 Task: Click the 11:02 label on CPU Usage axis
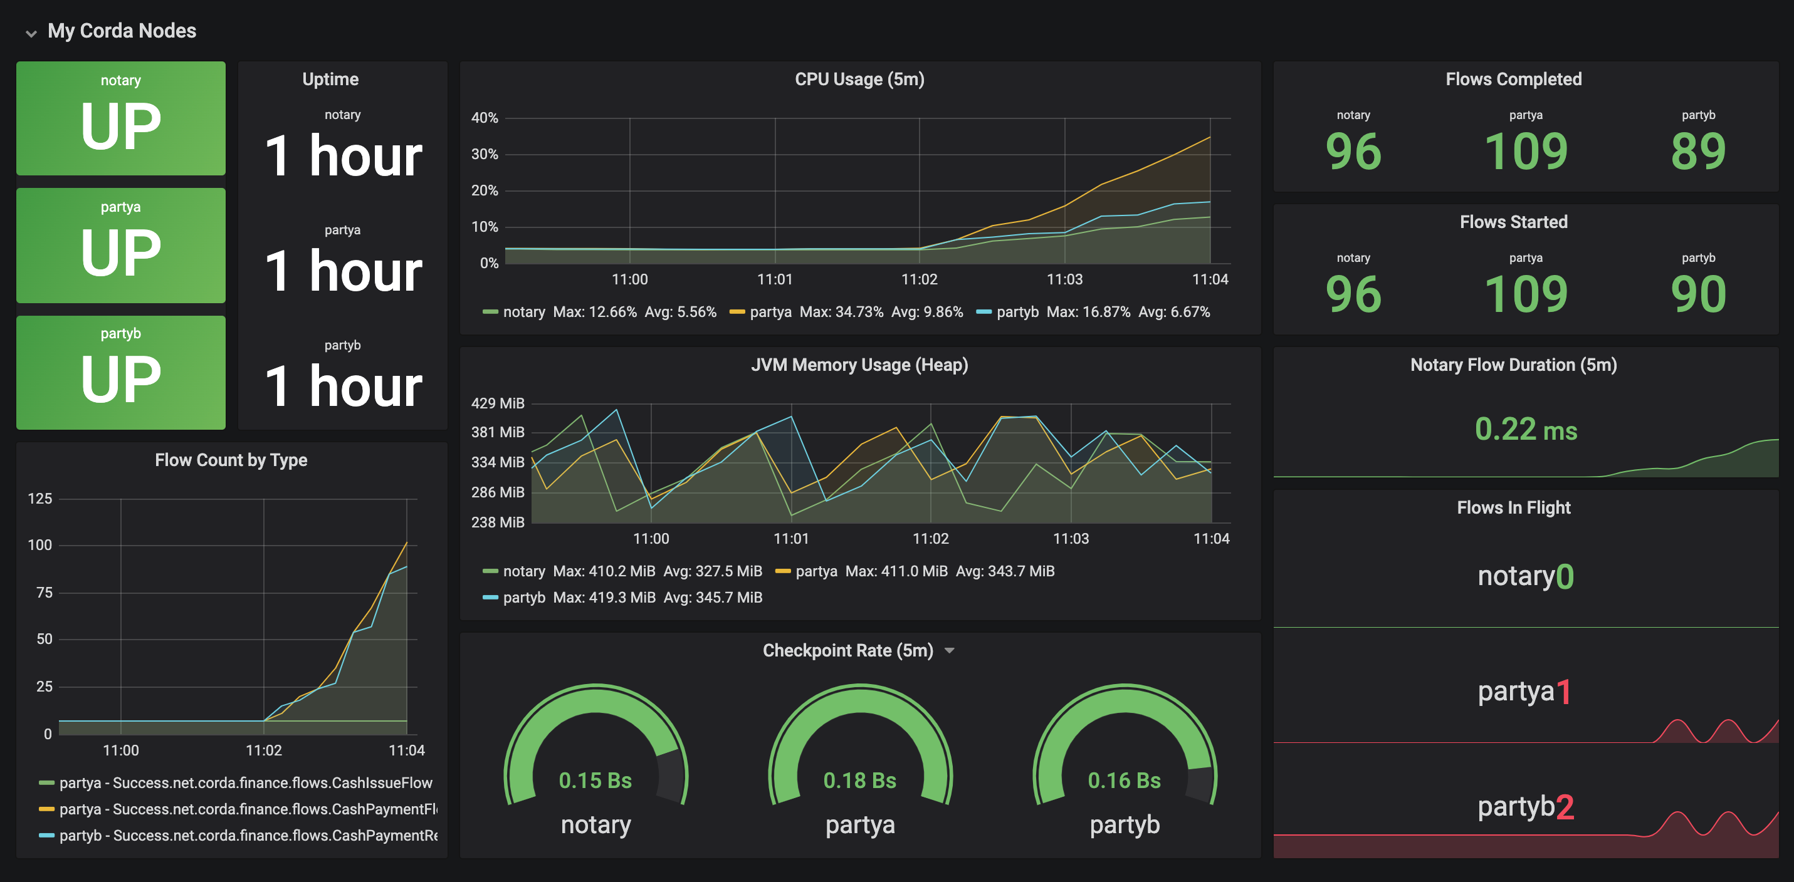pyautogui.click(x=920, y=279)
